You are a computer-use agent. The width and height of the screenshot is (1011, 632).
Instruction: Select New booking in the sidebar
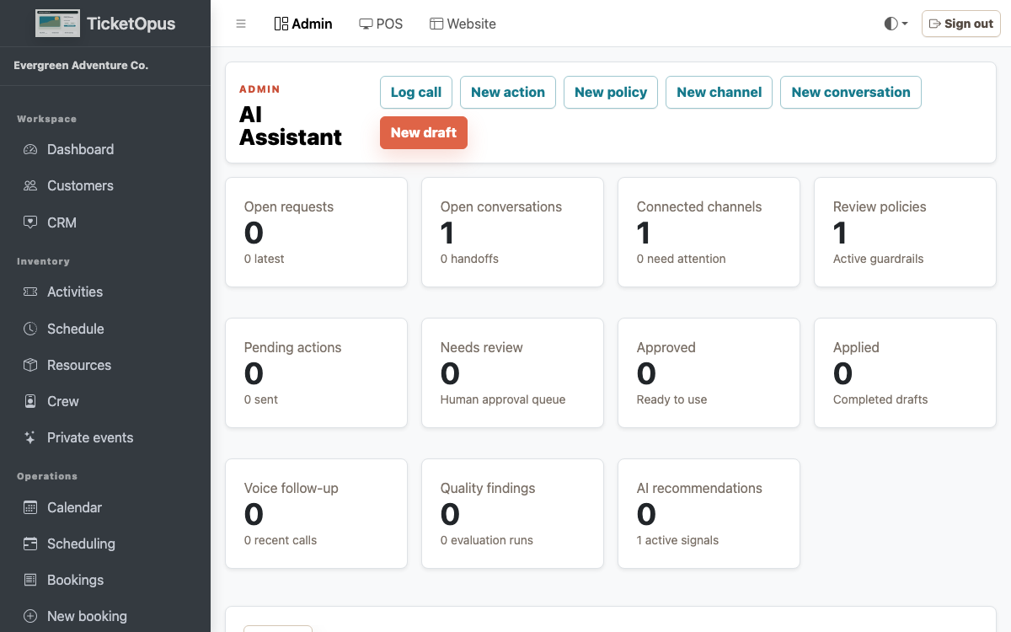point(105,617)
